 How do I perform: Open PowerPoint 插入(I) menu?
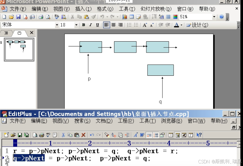point(83,9)
